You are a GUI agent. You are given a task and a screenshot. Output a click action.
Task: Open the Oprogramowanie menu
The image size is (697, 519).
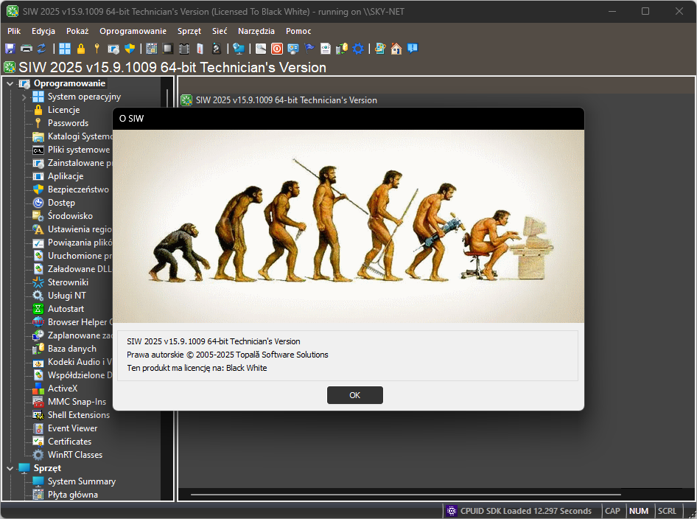tap(133, 31)
